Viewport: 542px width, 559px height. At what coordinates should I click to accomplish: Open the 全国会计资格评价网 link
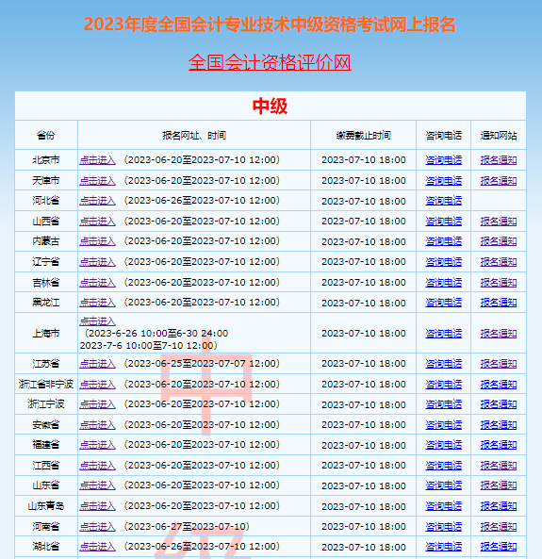(x=270, y=62)
